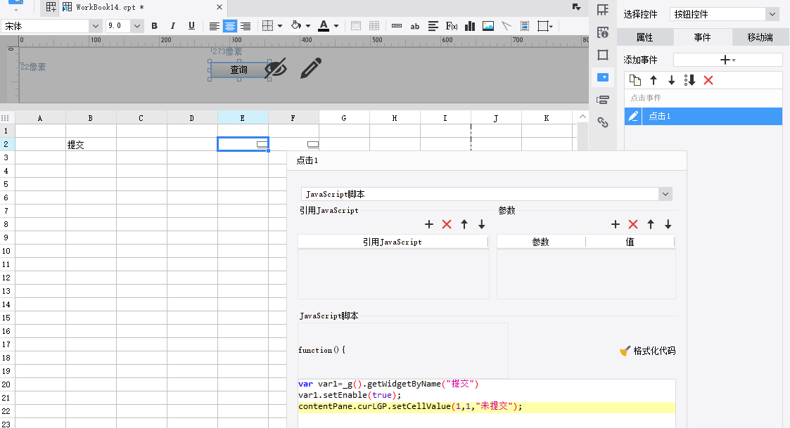
Task: Add a 引用JavaScript reference row
Action: click(428, 224)
